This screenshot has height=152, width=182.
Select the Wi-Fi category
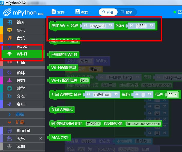[x=23, y=54]
